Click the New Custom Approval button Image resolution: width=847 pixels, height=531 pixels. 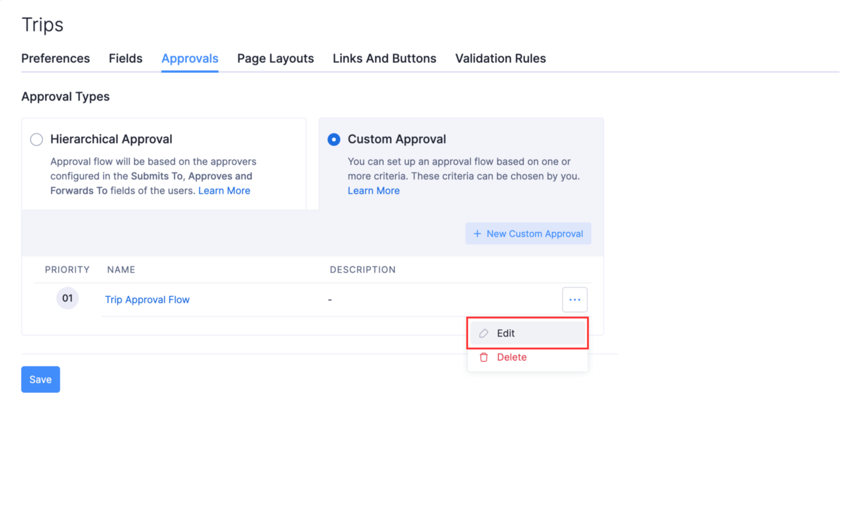click(x=528, y=234)
